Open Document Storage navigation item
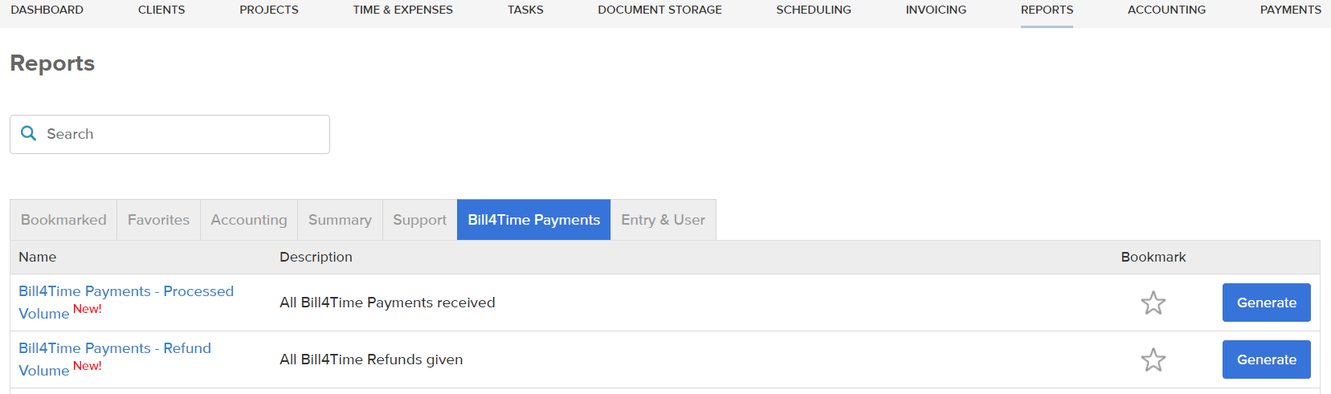 tap(659, 10)
